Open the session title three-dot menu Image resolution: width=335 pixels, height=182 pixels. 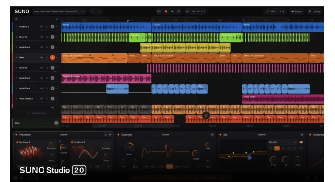[x=83, y=11]
